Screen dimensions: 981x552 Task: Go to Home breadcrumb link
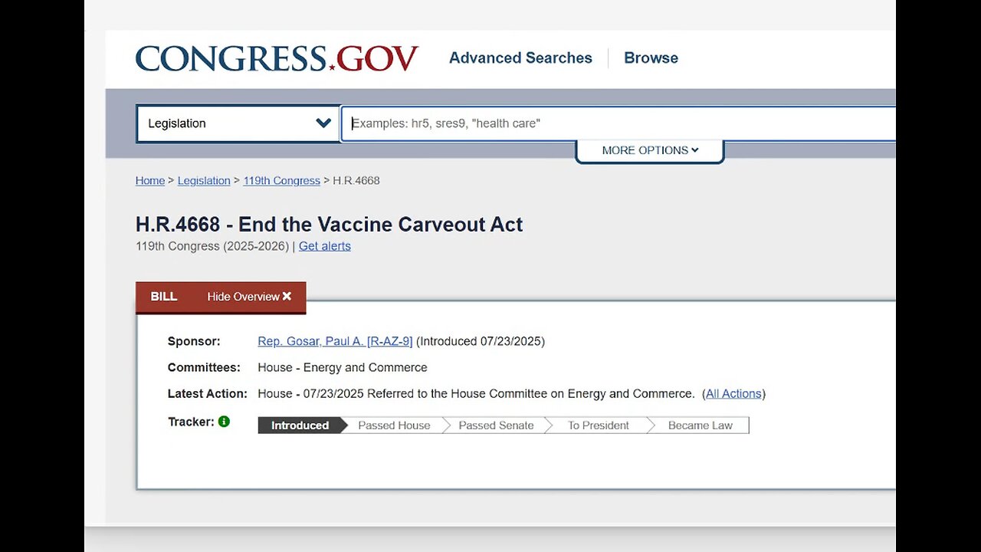click(x=150, y=181)
